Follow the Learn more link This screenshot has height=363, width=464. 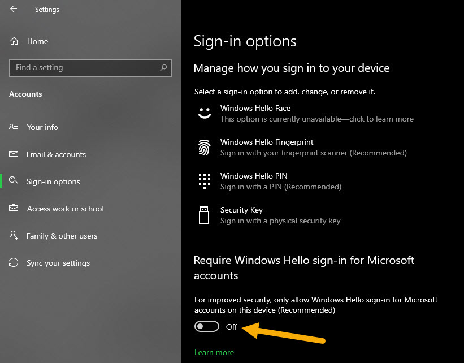[x=214, y=352]
